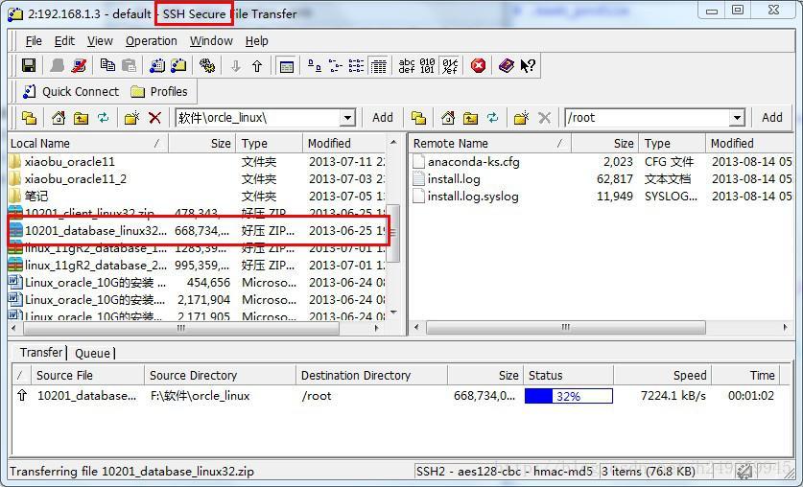The image size is (803, 487).
Task: Click the red Cancel transfer icon
Action: tap(479, 65)
